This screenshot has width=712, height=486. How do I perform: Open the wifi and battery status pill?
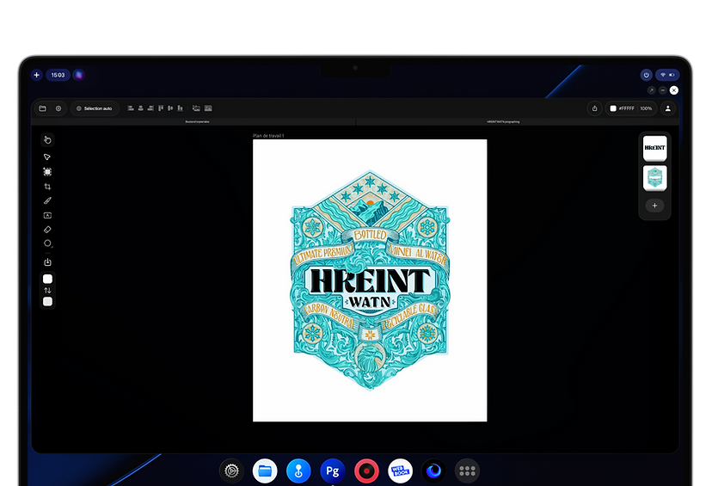pyautogui.click(x=667, y=75)
